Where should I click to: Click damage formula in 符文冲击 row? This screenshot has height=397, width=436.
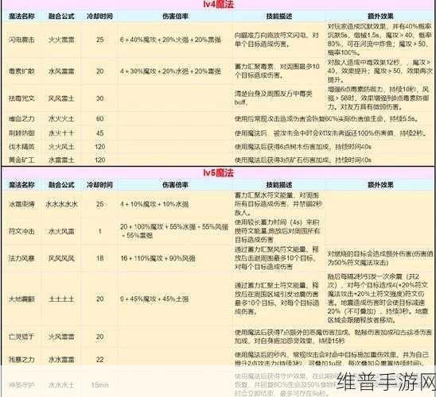(x=174, y=231)
